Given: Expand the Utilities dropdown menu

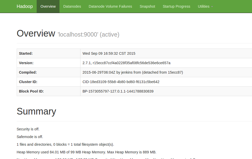Looking at the screenshot, I should click(205, 6).
